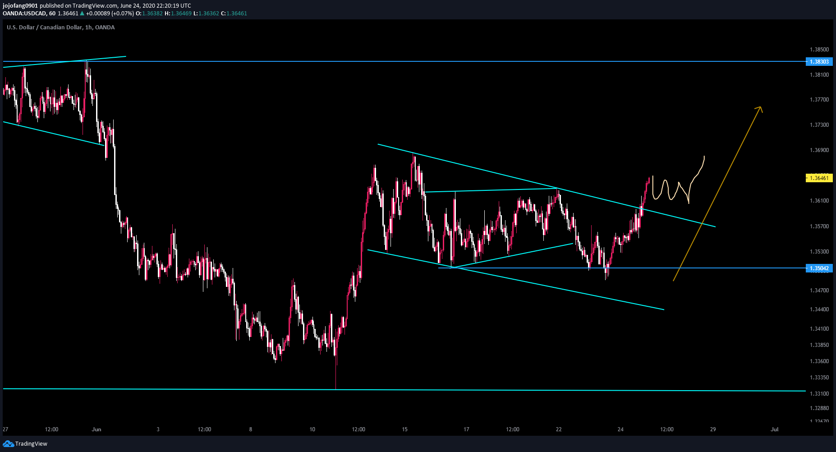This screenshot has height=452, width=836.
Task: Click the open price value O:1.36382
Action: point(149,14)
